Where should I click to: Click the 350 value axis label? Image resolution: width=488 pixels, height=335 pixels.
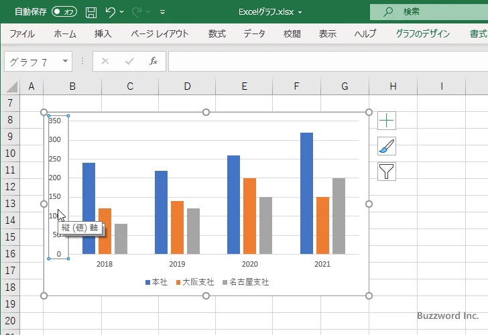(55, 121)
